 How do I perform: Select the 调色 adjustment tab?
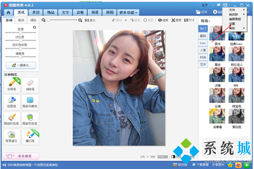tap(33, 20)
